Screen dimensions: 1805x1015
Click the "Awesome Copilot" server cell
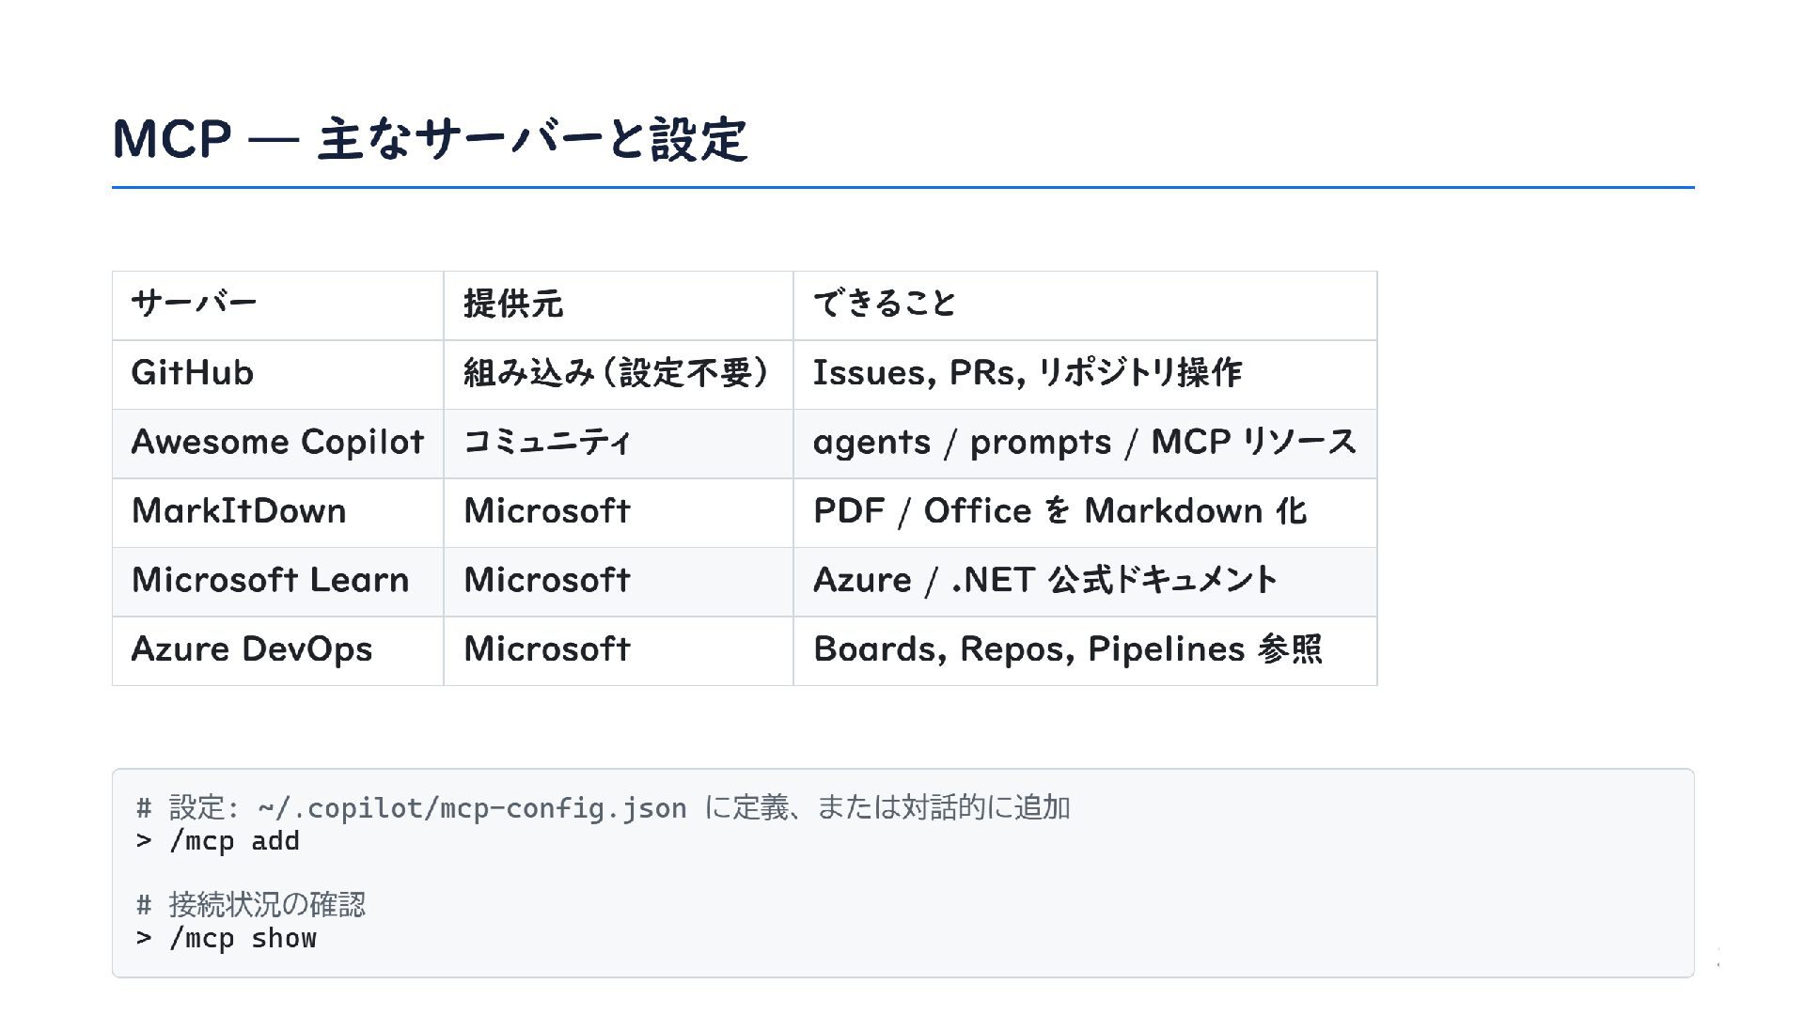[x=277, y=442]
